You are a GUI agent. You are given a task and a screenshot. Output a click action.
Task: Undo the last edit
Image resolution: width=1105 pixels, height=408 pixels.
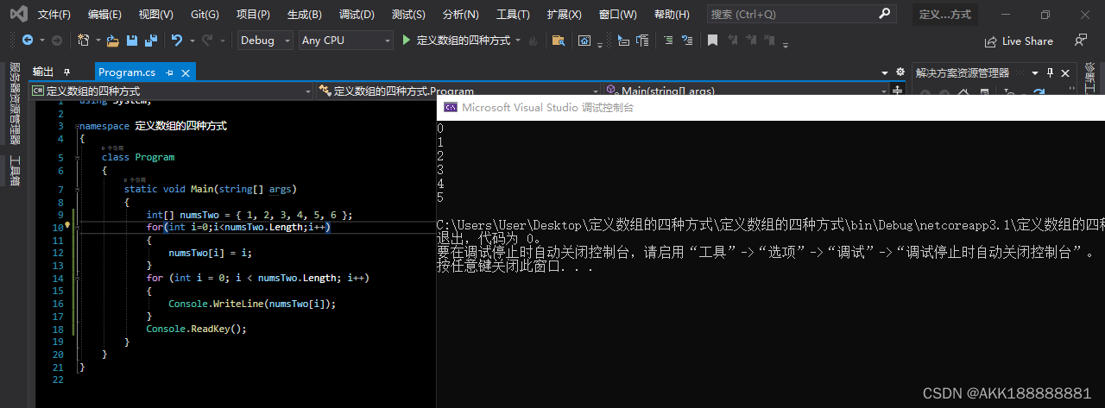(x=177, y=41)
